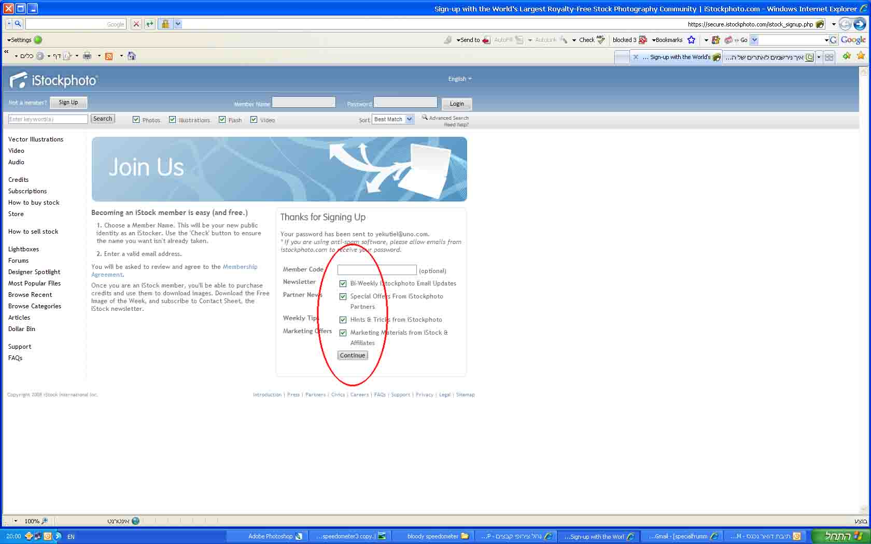
Task: Click the Windows Start button
Action: click(x=841, y=536)
